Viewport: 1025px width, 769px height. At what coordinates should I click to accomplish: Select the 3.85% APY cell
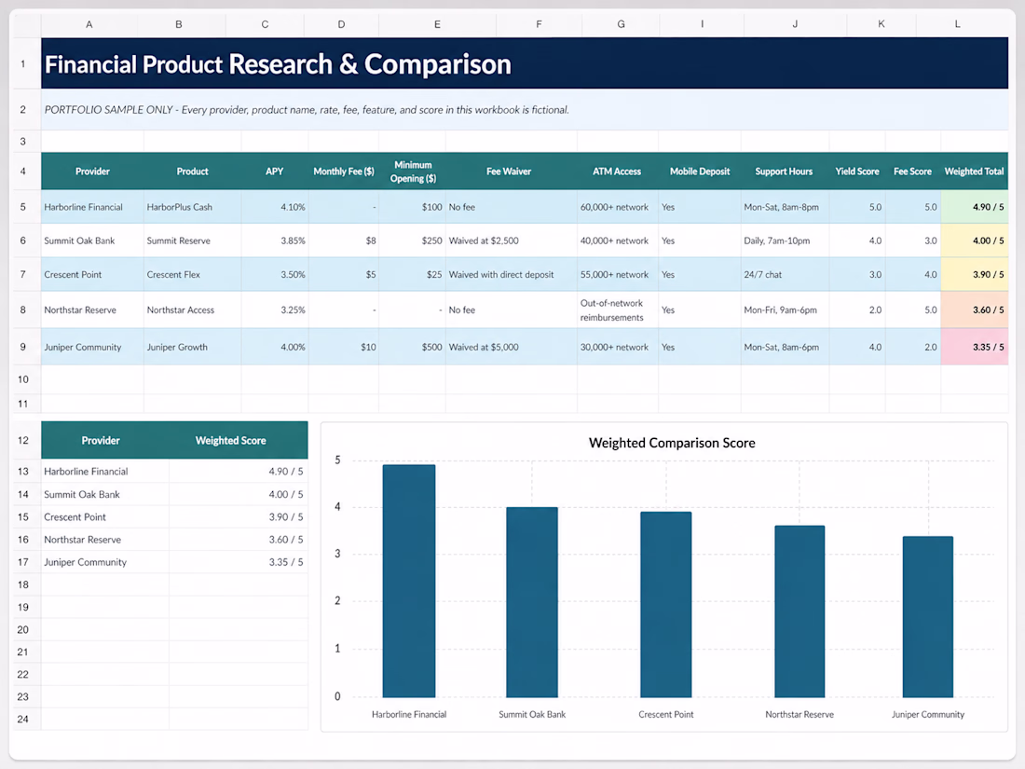point(275,240)
